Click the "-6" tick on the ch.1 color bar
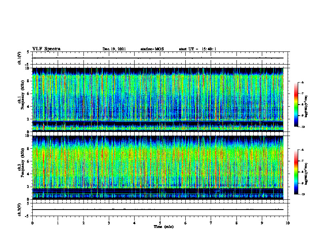324x250 pixels. (x=302, y=83)
